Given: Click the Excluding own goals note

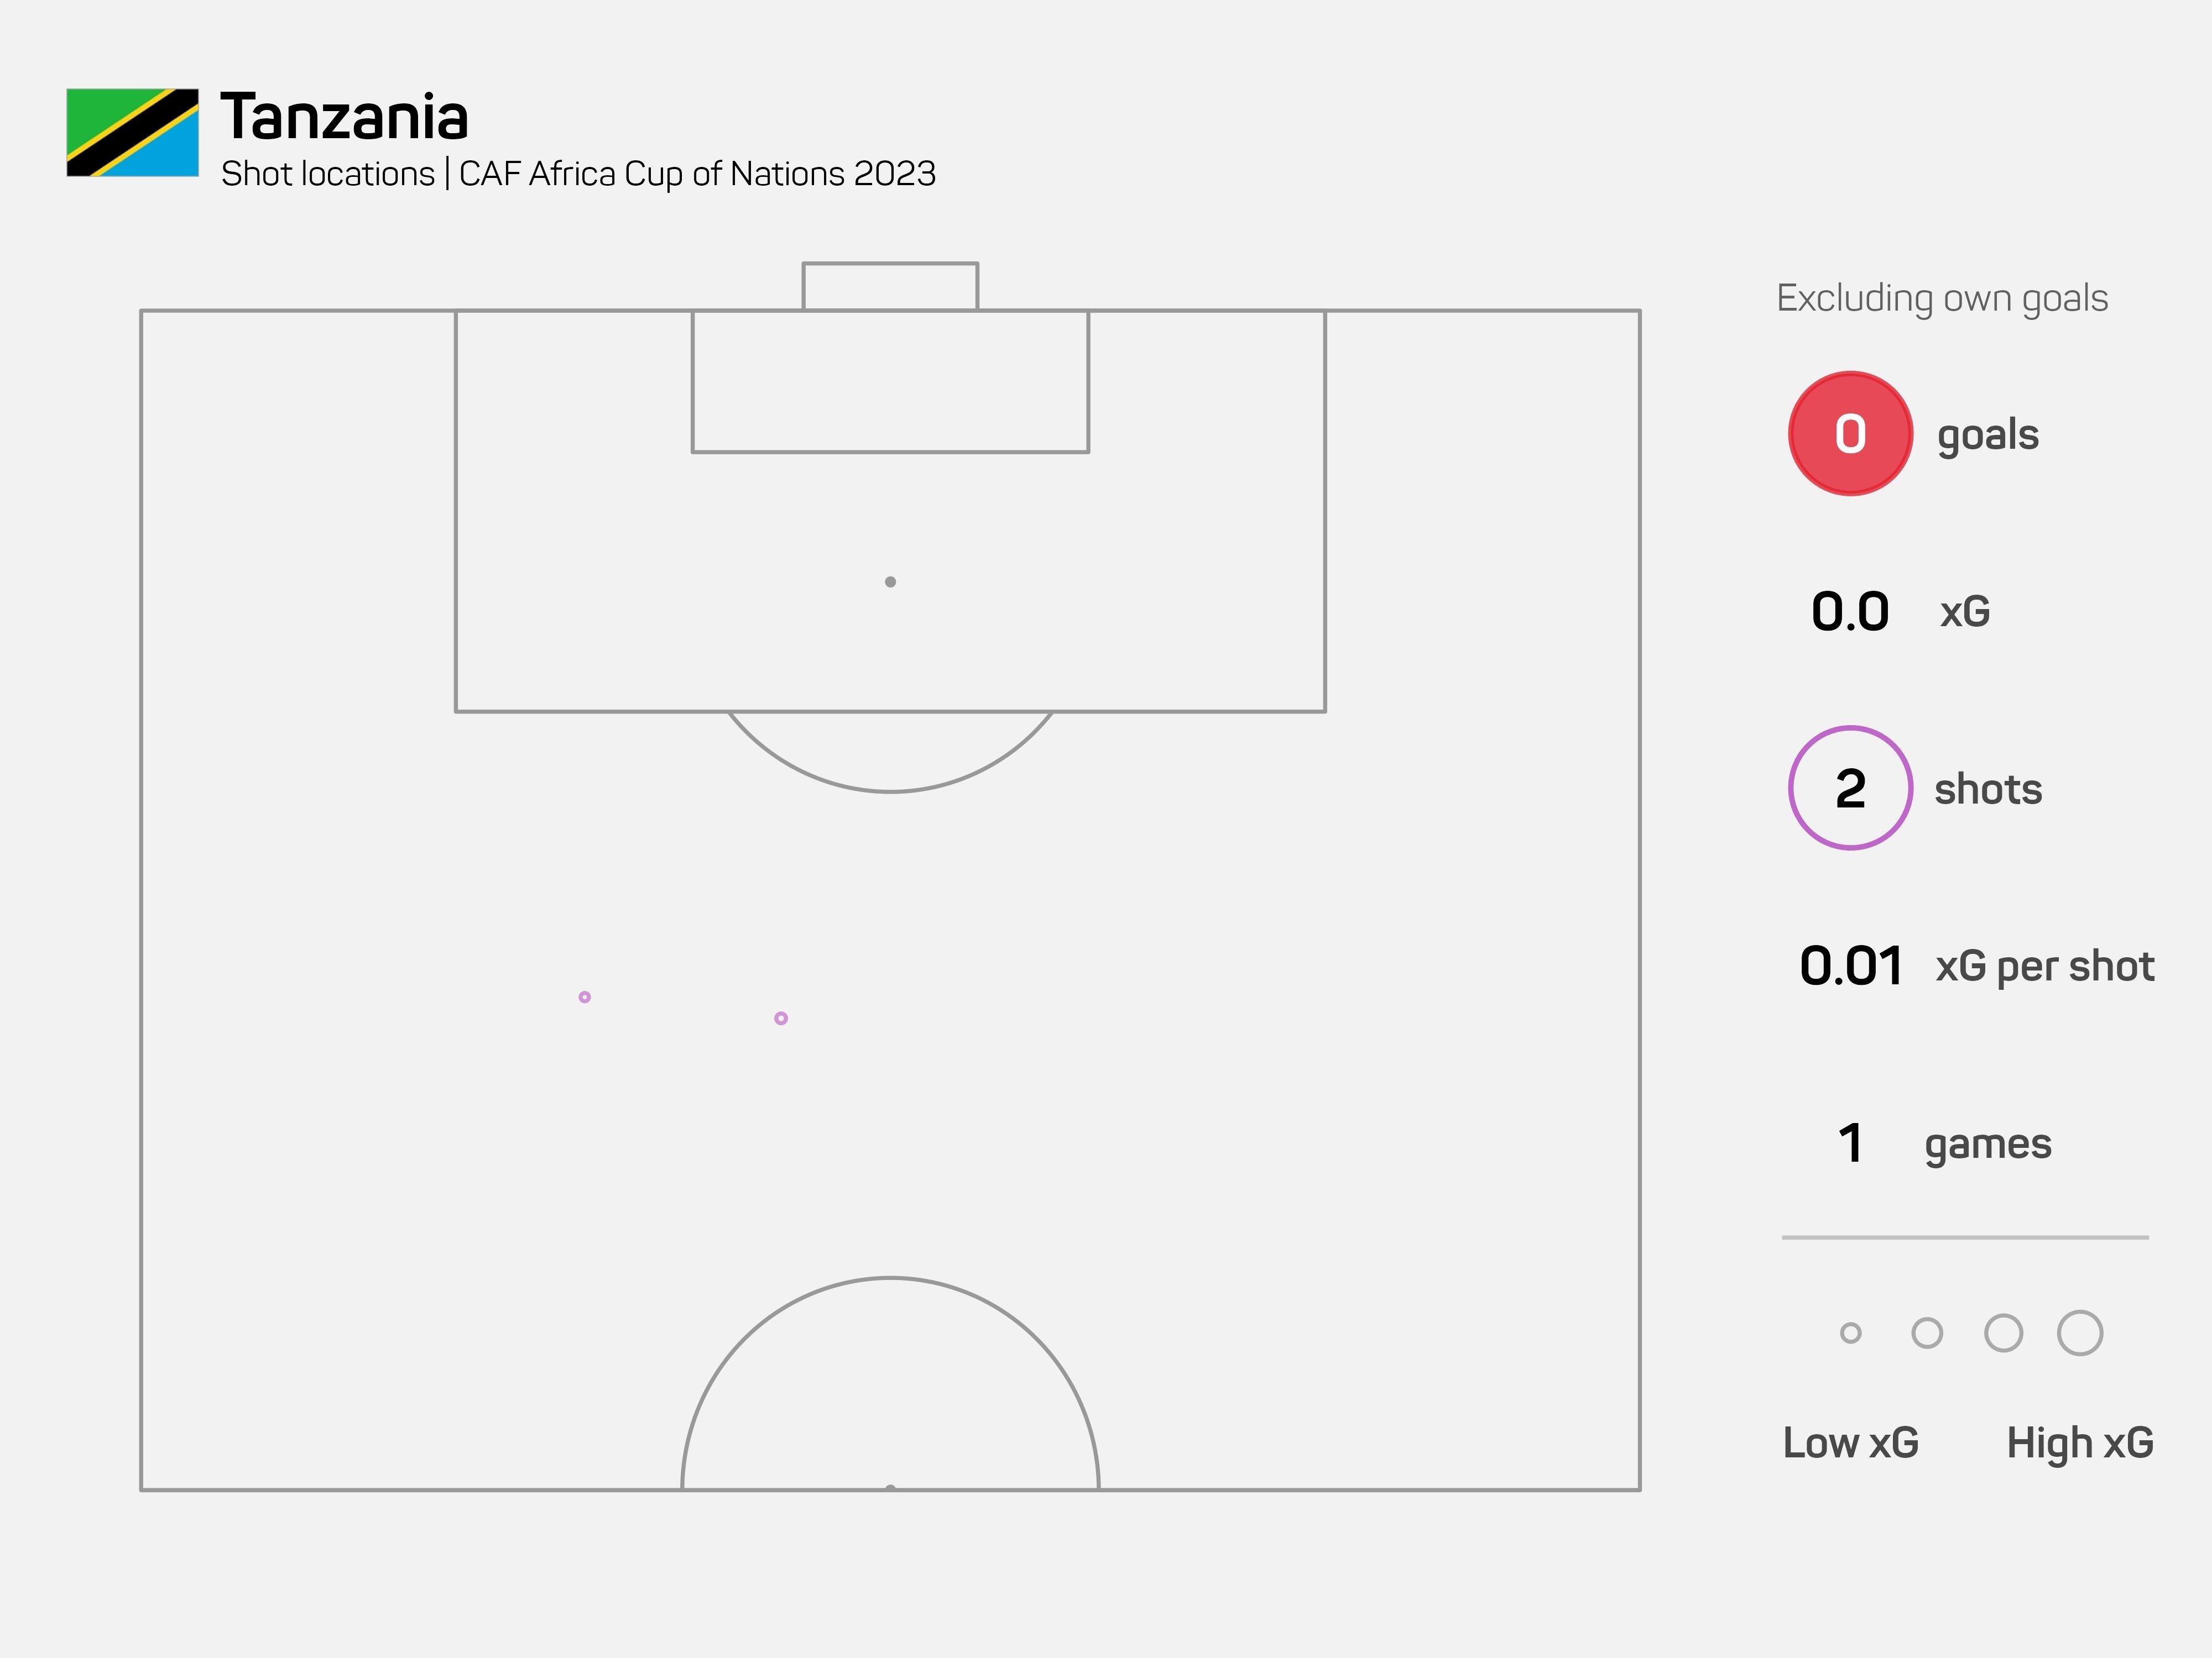Looking at the screenshot, I should click(1942, 298).
